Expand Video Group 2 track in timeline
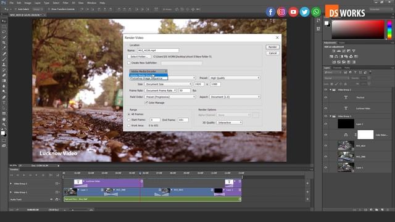 click(x=11, y=184)
